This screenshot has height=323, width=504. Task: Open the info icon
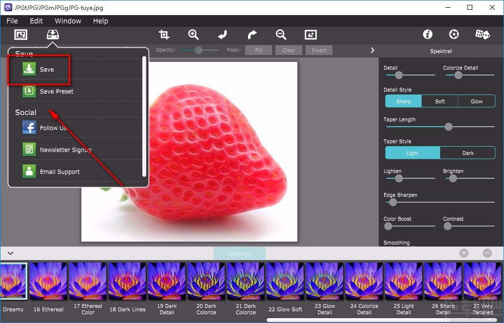(427, 34)
